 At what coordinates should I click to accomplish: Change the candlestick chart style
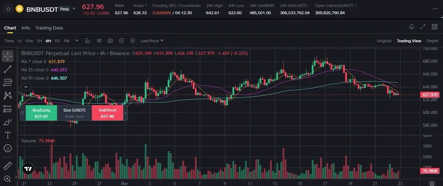point(99,41)
